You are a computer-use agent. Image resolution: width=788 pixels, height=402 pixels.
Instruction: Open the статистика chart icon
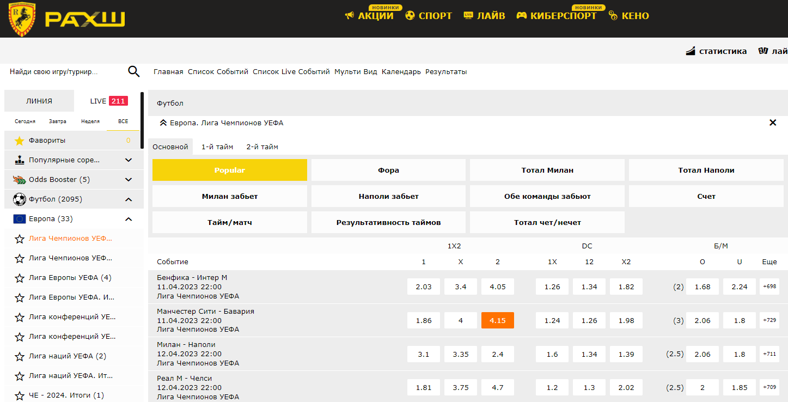[x=691, y=51]
